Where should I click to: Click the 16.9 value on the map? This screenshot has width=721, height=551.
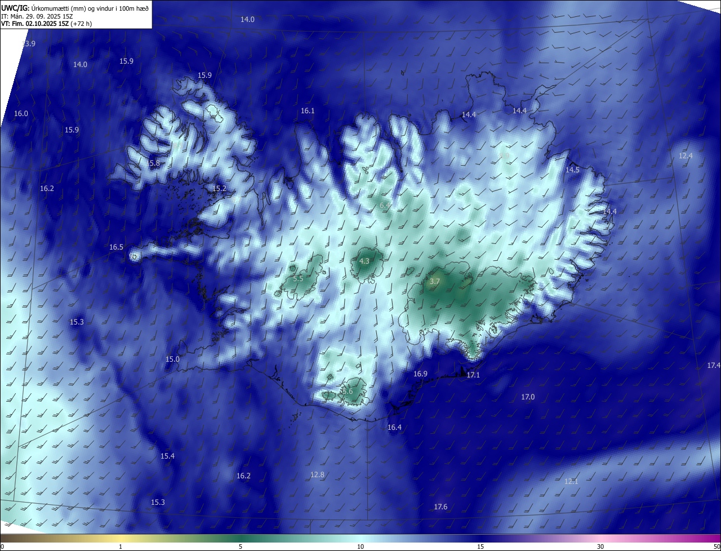click(x=420, y=374)
